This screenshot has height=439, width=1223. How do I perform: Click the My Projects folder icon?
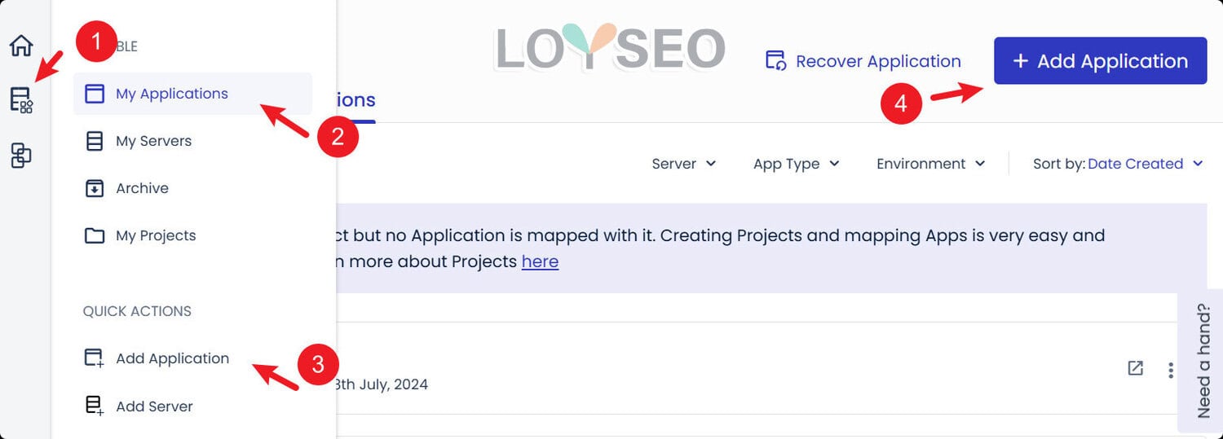[95, 235]
